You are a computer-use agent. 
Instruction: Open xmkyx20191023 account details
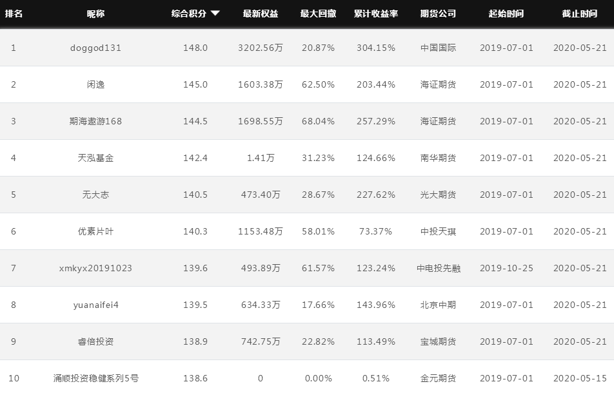point(95,268)
